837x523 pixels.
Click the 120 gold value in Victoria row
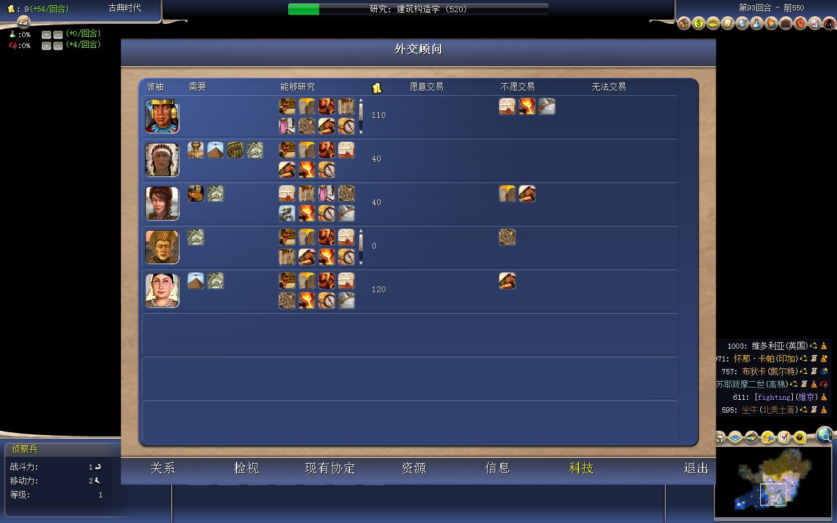tap(378, 289)
